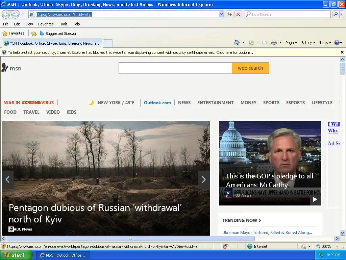Click the Add to Favorites Bar icon

click(x=34, y=34)
